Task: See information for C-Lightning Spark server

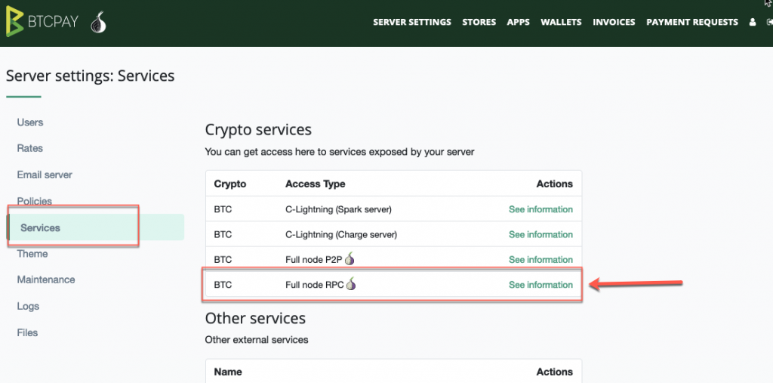Action: (540, 209)
